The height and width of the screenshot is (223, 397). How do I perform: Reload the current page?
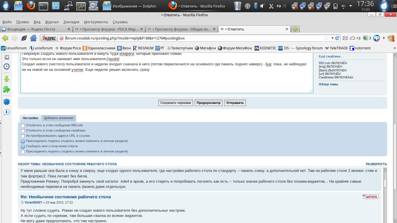pyautogui.click(x=337, y=38)
